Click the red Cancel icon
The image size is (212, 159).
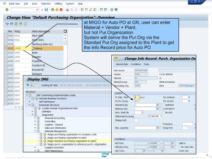click(x=61, y=10)
